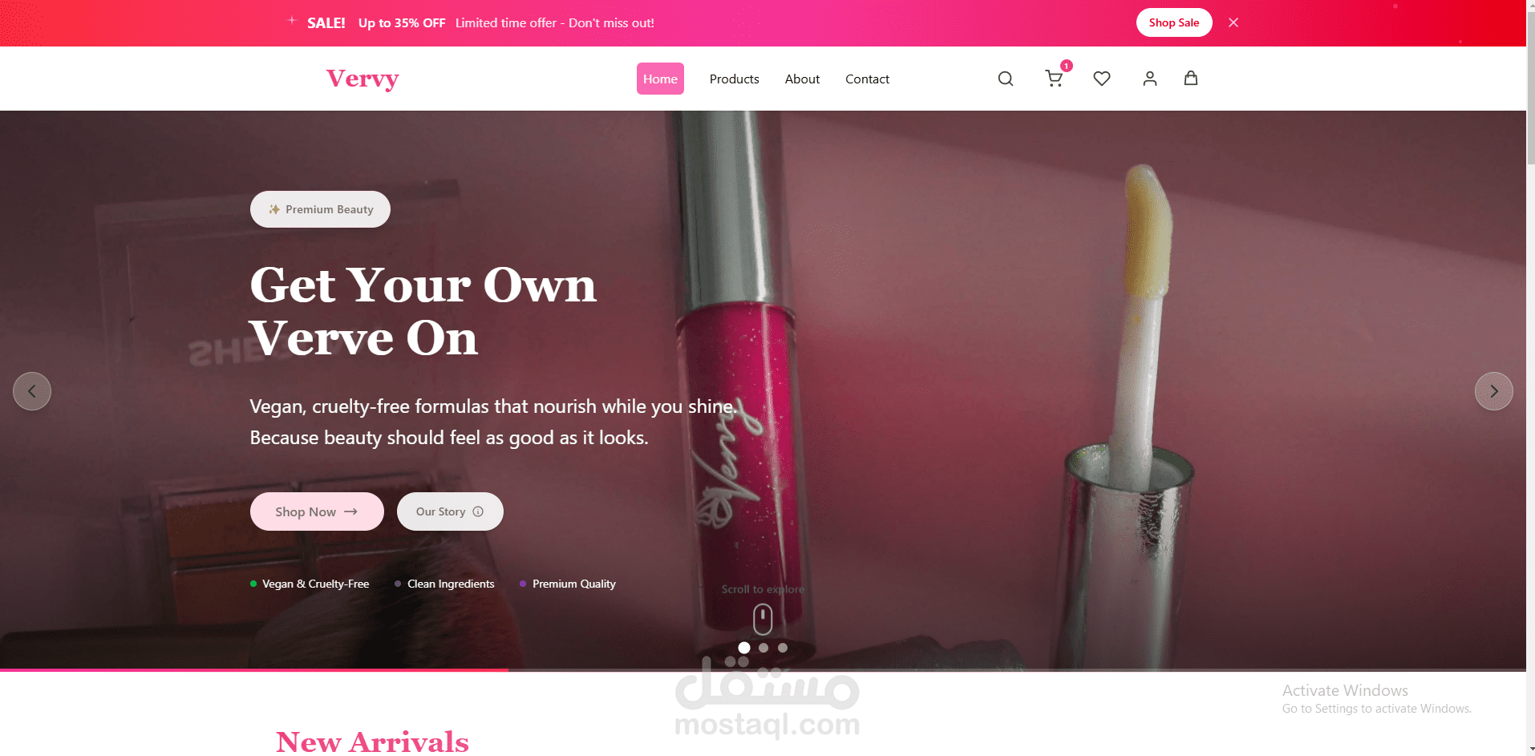Click the Shop Sale button
The height and width of the screenshot is (756, 1535).
point(1174,22)
